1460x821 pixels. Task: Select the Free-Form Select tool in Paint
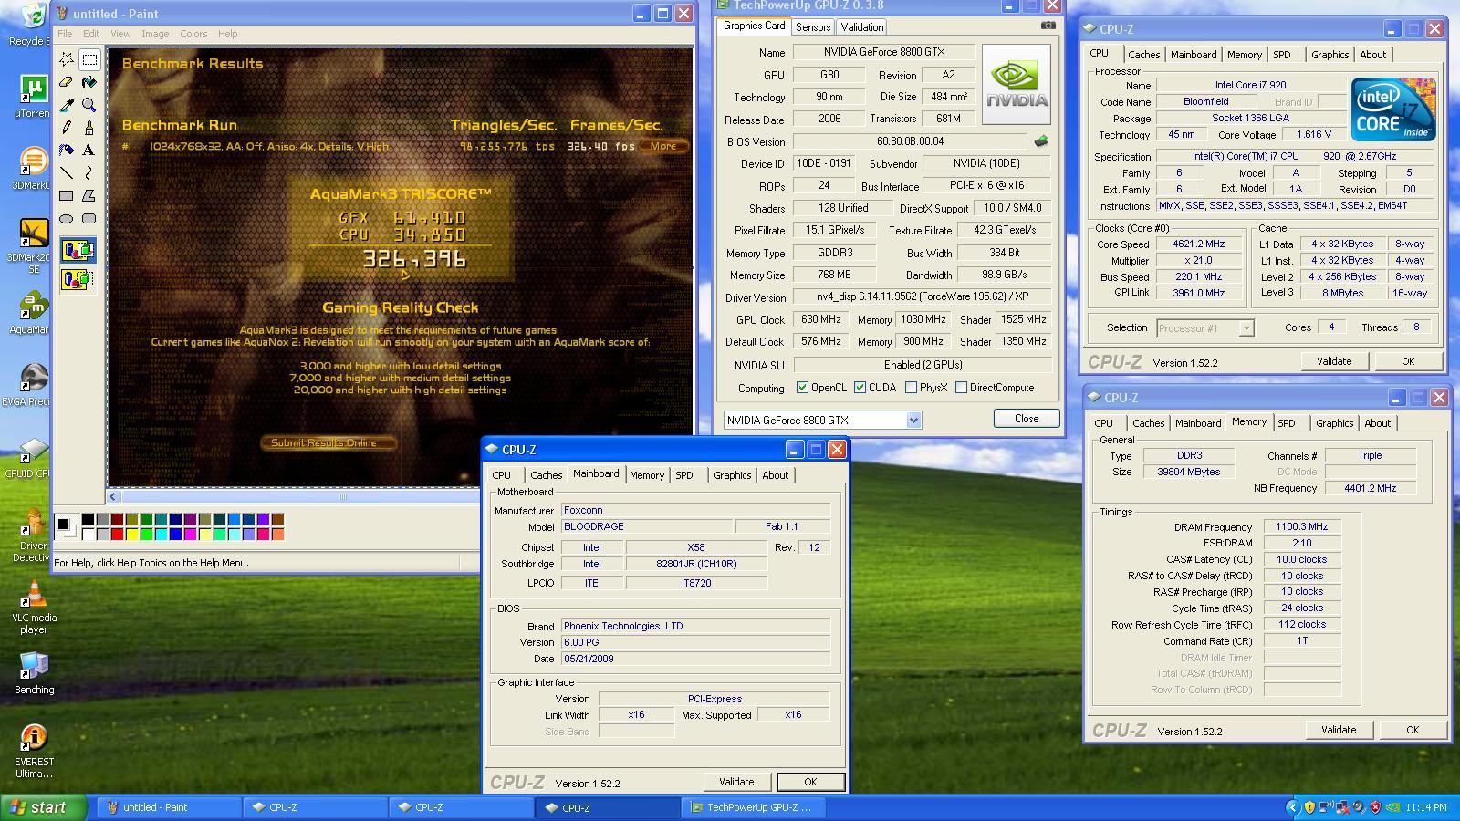point(67,59)
